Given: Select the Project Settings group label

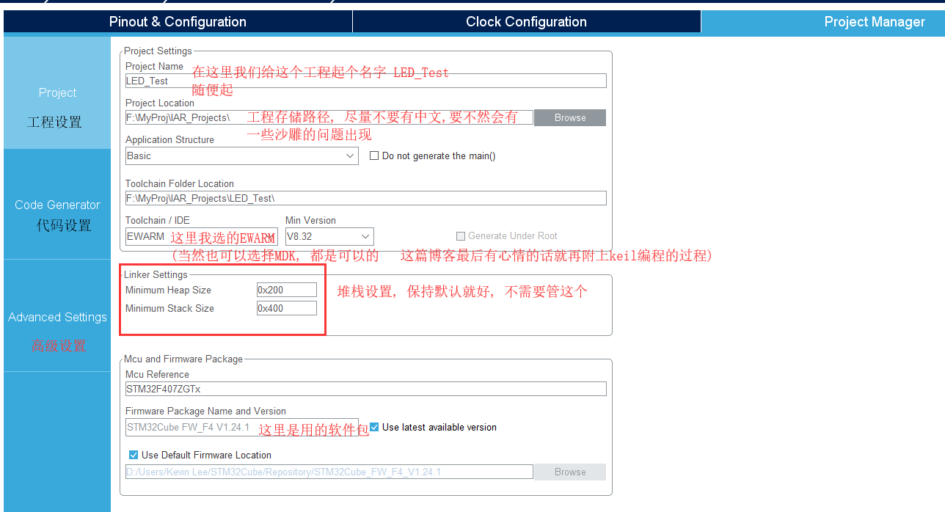Looking at the screenshot, I should point(158,51).
